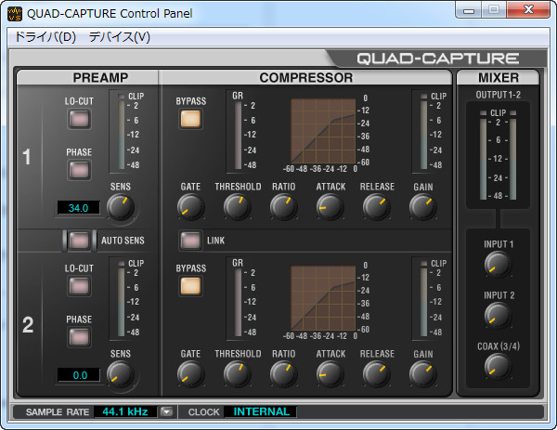557x430 pixels.
Task: Click channel 2 THRESHOLD knob
Action: click(x=238, y=374)
